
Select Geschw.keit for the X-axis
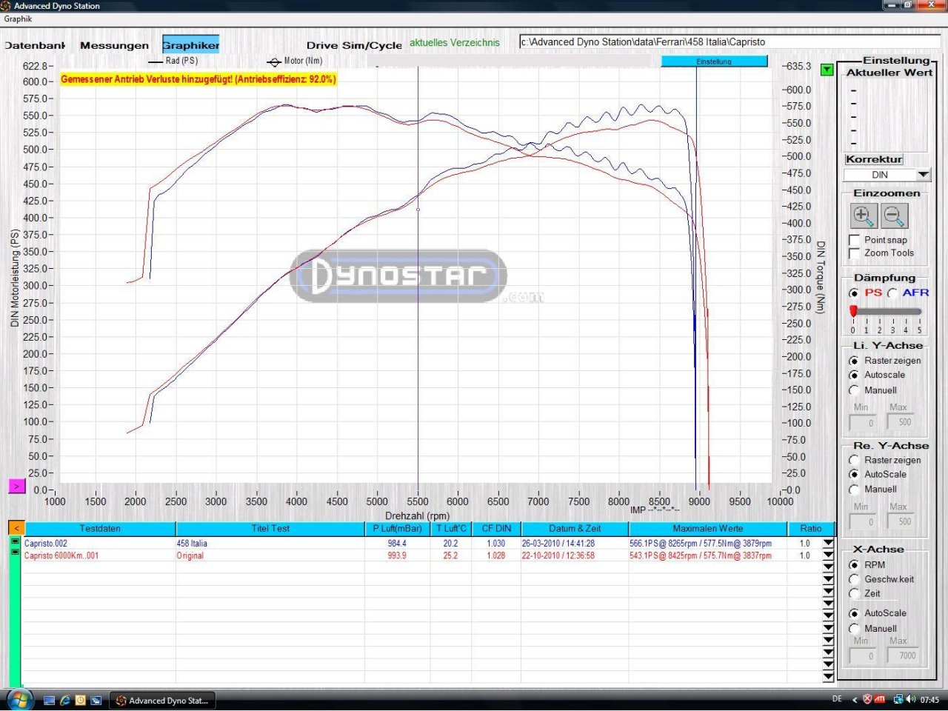pos(854,579)
